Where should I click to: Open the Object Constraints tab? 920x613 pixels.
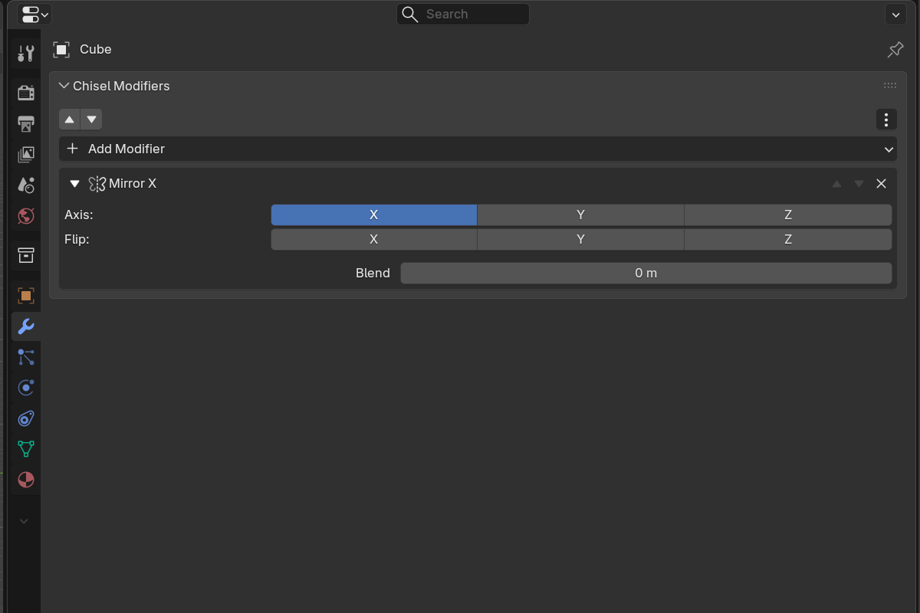(25, 418)
